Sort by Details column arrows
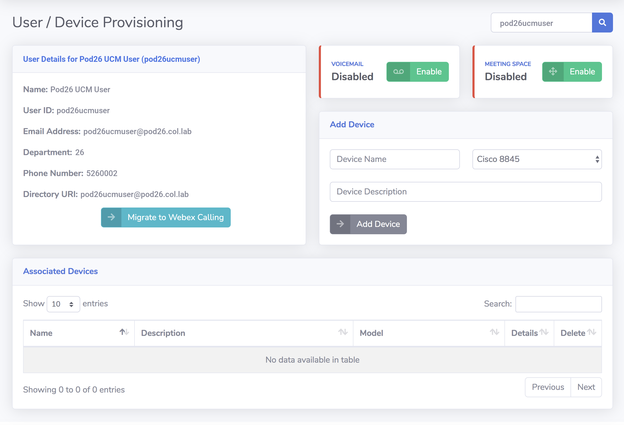Image resolution: width=624 pixels, height=425 pixels. 544,332
